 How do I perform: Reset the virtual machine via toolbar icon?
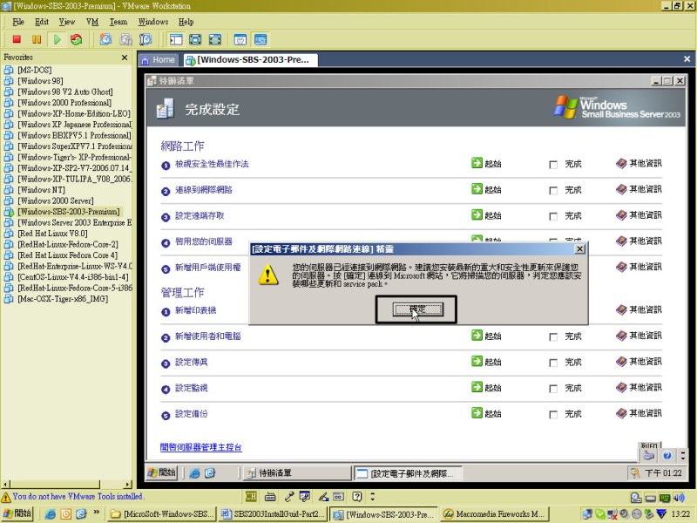point(77,39)
